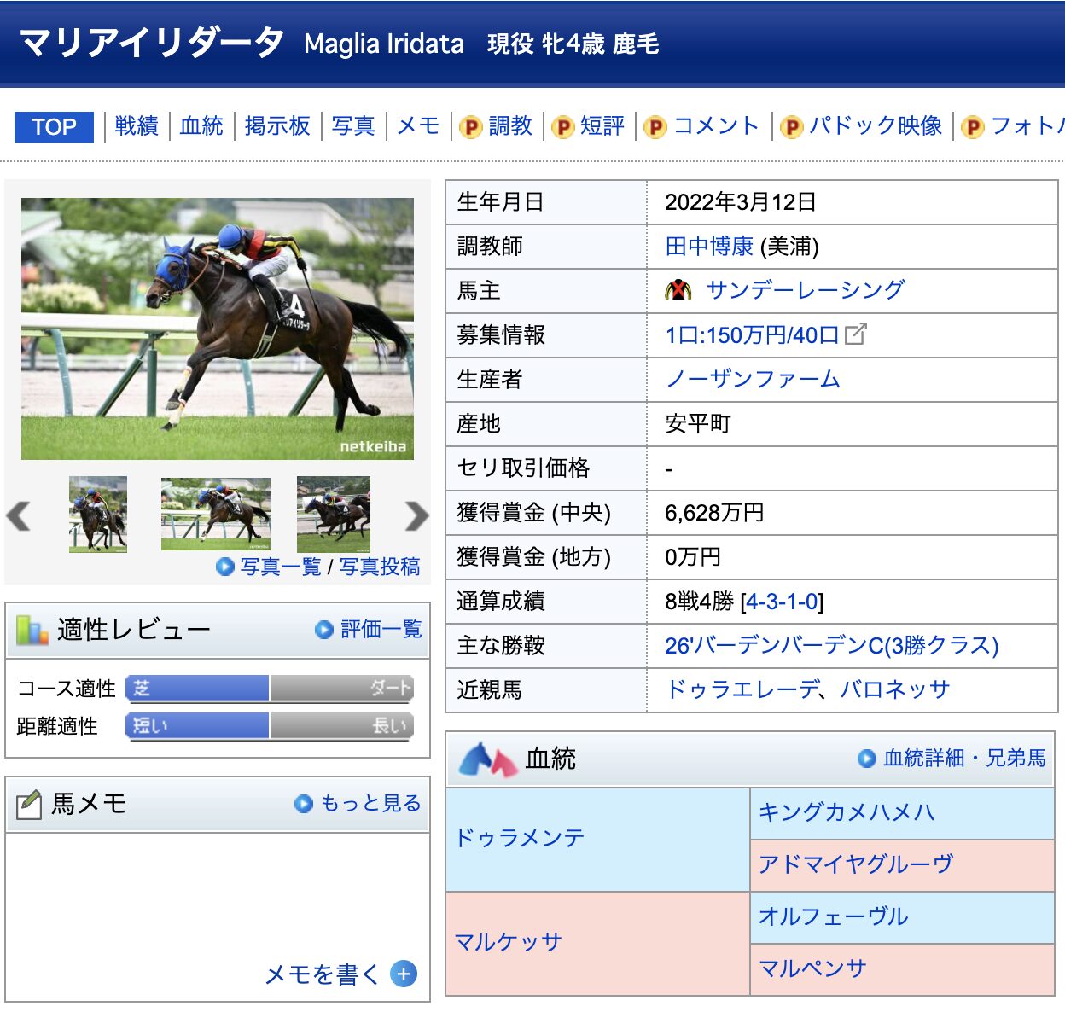Go to the 掲示板 tab

pos(277,126)
